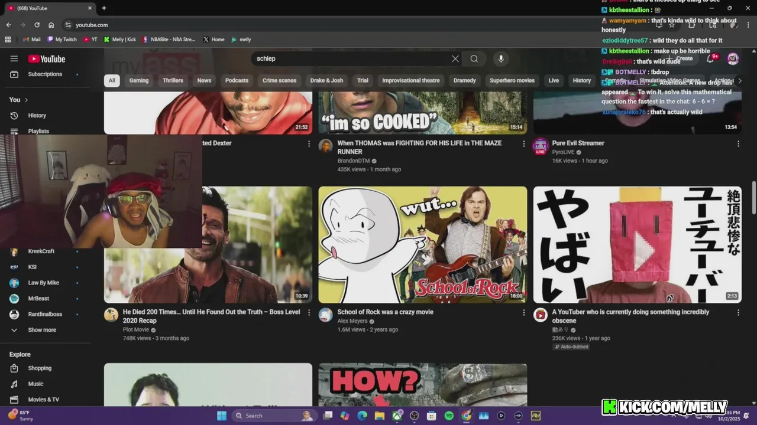
Task: Open the YouTube hamburger guide menu
Action: (14, 58)
